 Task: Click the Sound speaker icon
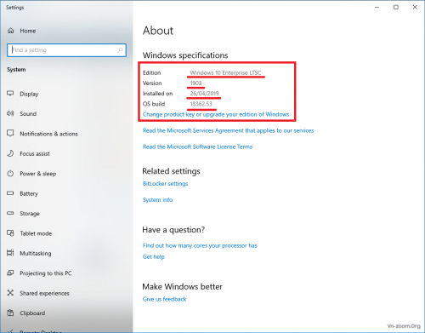(10, 113)
